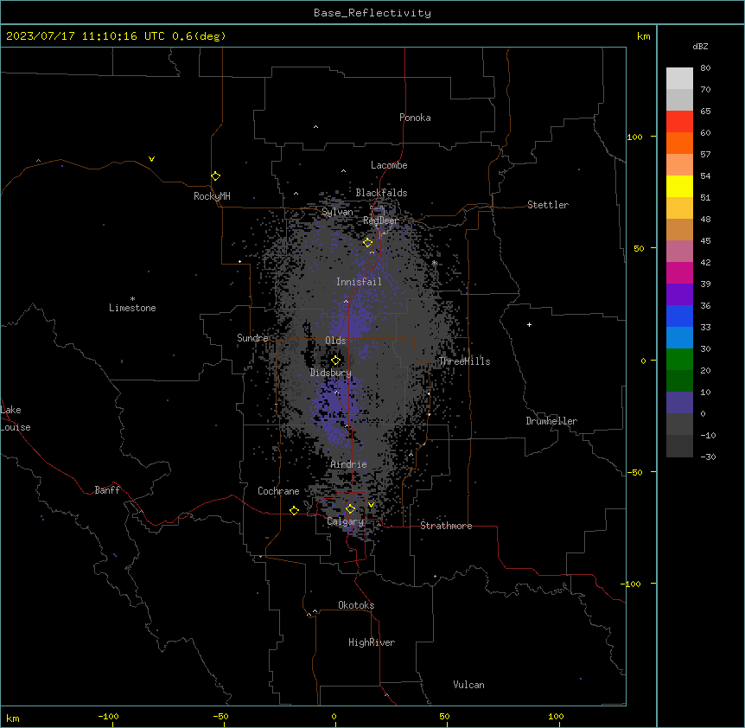Screen dimensions: 745x728
Task: Click the Didsbury label
Action: [x=331, y=373]
